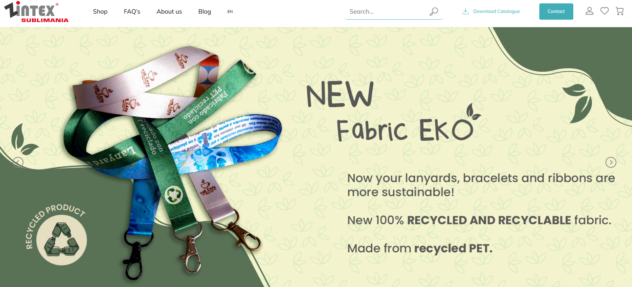Open the user account icon
The width and height of the screenshot is (632, 287).
(x=590, y=11)
